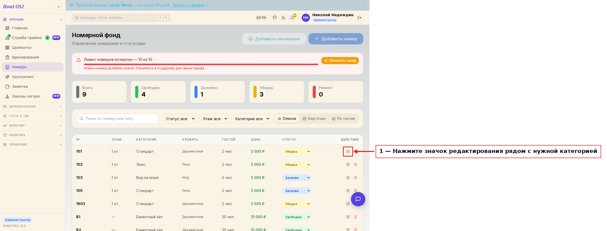Image resolution: width=607 pixels, height=231 pixels.
Task: Open Бронирования in the sidebar
Action: (x=33, y=57)
